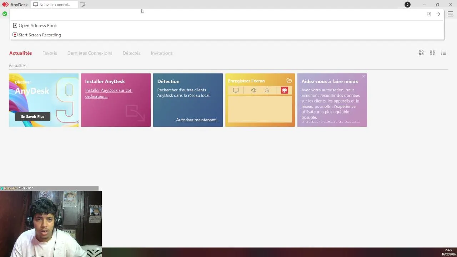Click Autoriser maintenant link
This screenshot has width=457, height=257.
(197, 120)
